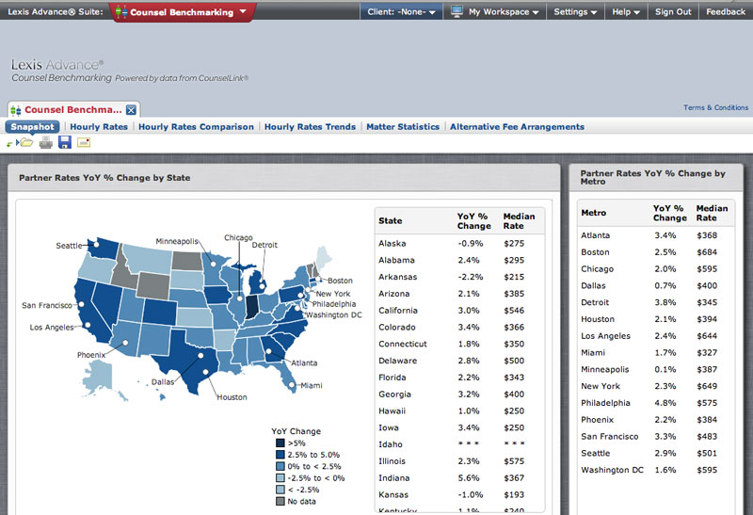
Task: Select the Atlanta metro row
Action: click(x=655, y=235)
